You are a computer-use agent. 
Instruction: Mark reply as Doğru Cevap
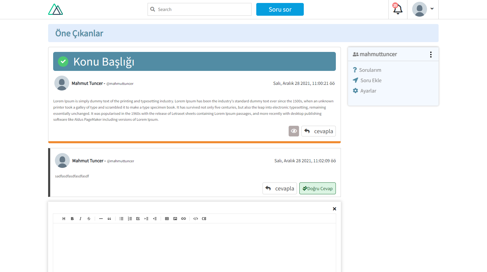tap(317, 188)
